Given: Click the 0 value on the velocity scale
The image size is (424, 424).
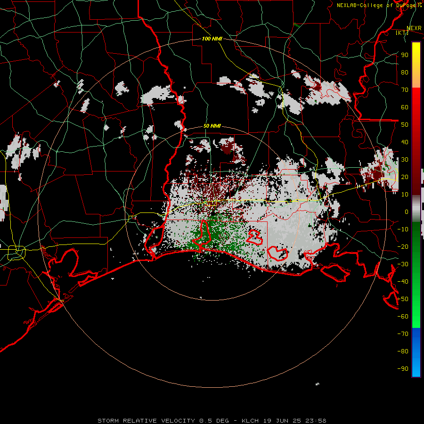Looking at the screenshot, I should pos(407,212).
